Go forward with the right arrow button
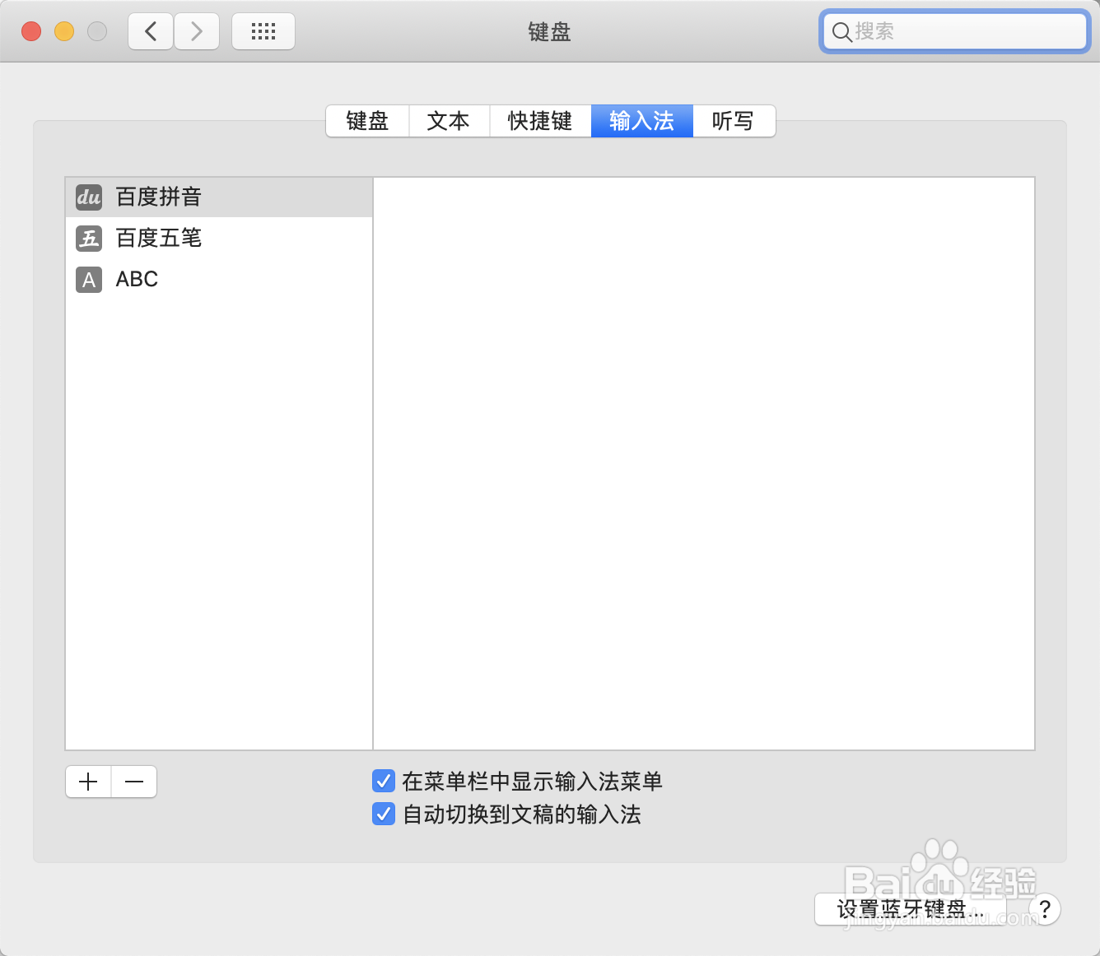This screenshot has width=1100, height=956. (197, 31)
